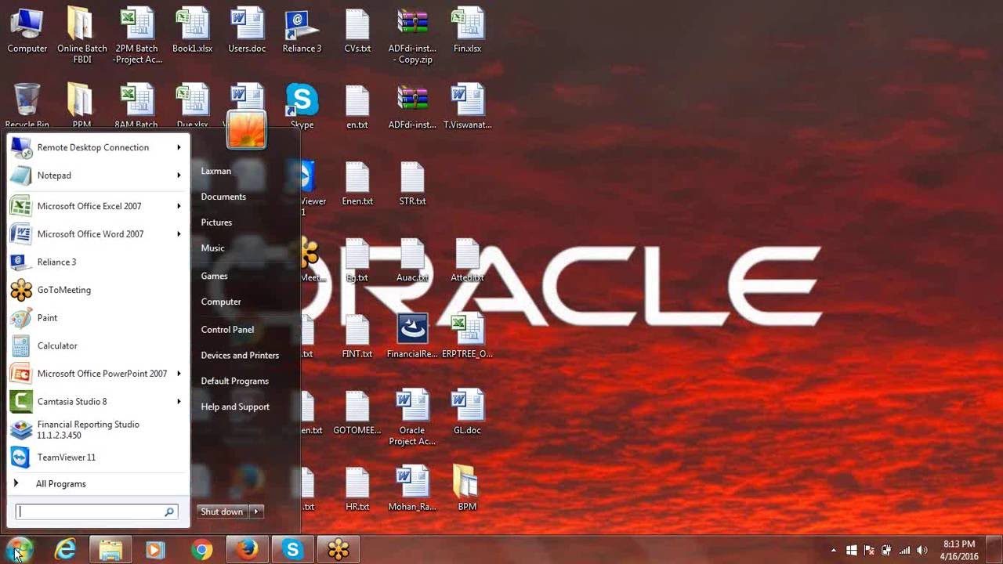Select the GL.doc desktop document
This screenshot has height=564, width=1003.
pos(467,413)
